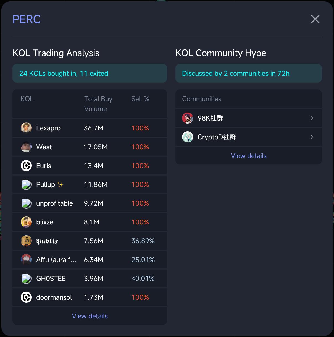Close the PERC dialog
The image size is (334, 337).
coord(315,19)
